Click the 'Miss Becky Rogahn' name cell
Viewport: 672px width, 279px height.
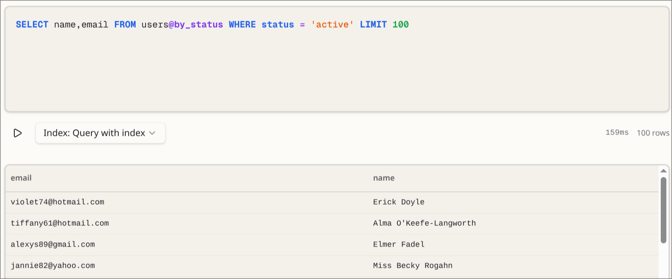coord(412,266)
